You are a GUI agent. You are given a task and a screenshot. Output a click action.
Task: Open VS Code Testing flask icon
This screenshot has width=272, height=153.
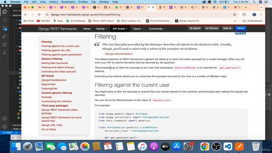point(5,53)
